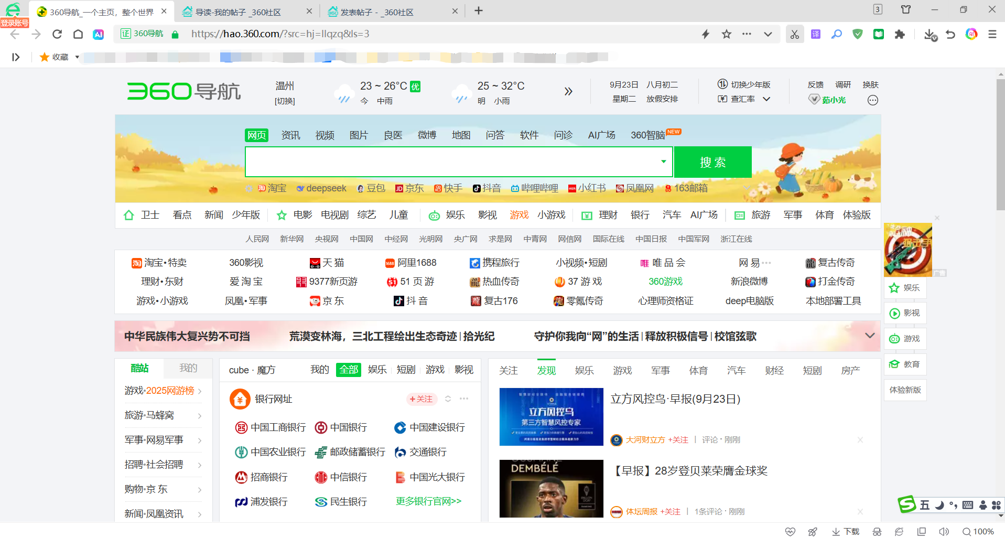Click the lightning speed-mode icon near the address bar

click(x=705, y=34)
